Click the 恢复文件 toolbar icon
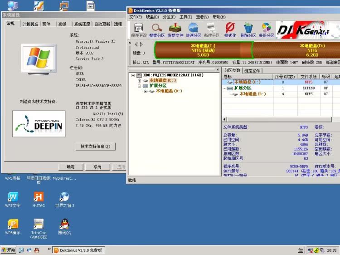The height and width of the screenshot is (255, 340). tap(175, 30)
